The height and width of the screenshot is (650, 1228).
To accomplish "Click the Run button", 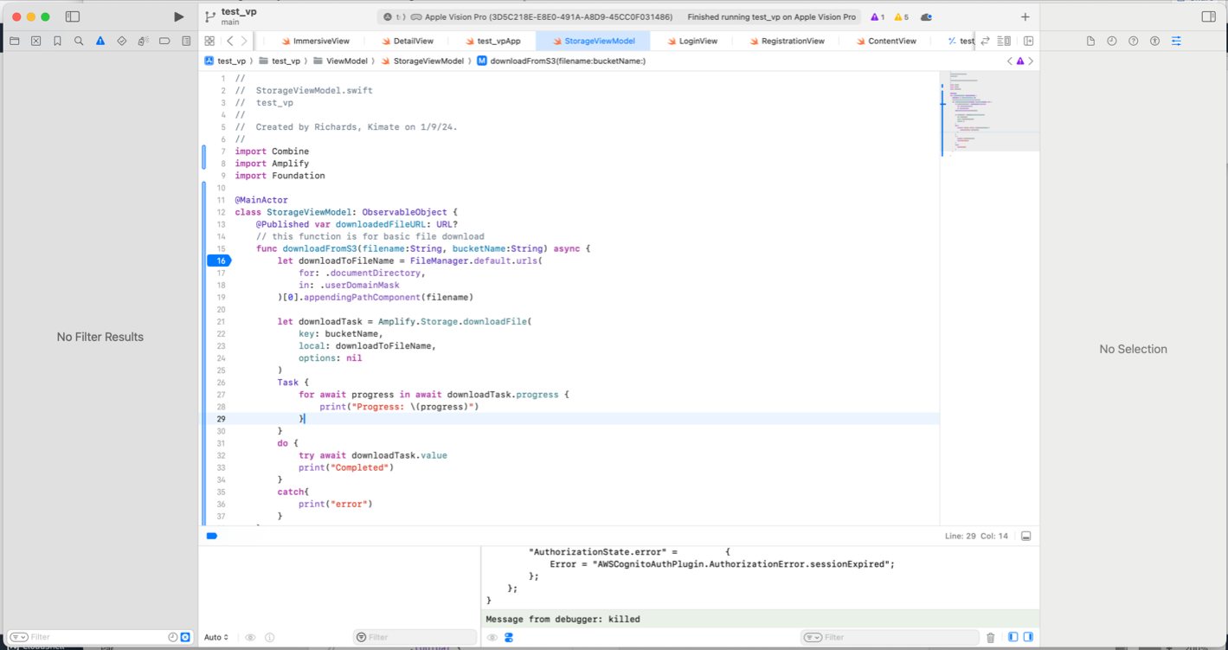I will [x=178, y=16].
